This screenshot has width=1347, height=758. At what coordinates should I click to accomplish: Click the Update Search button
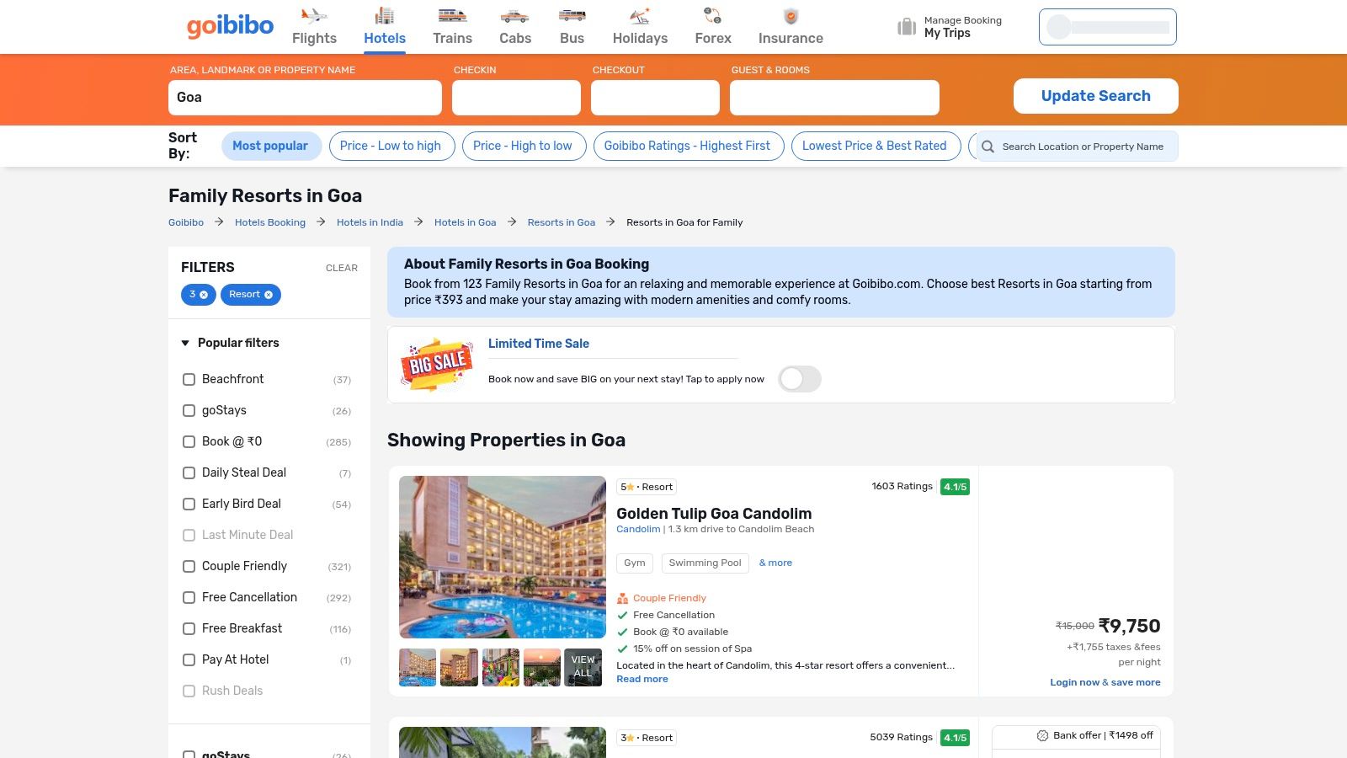1095,96
